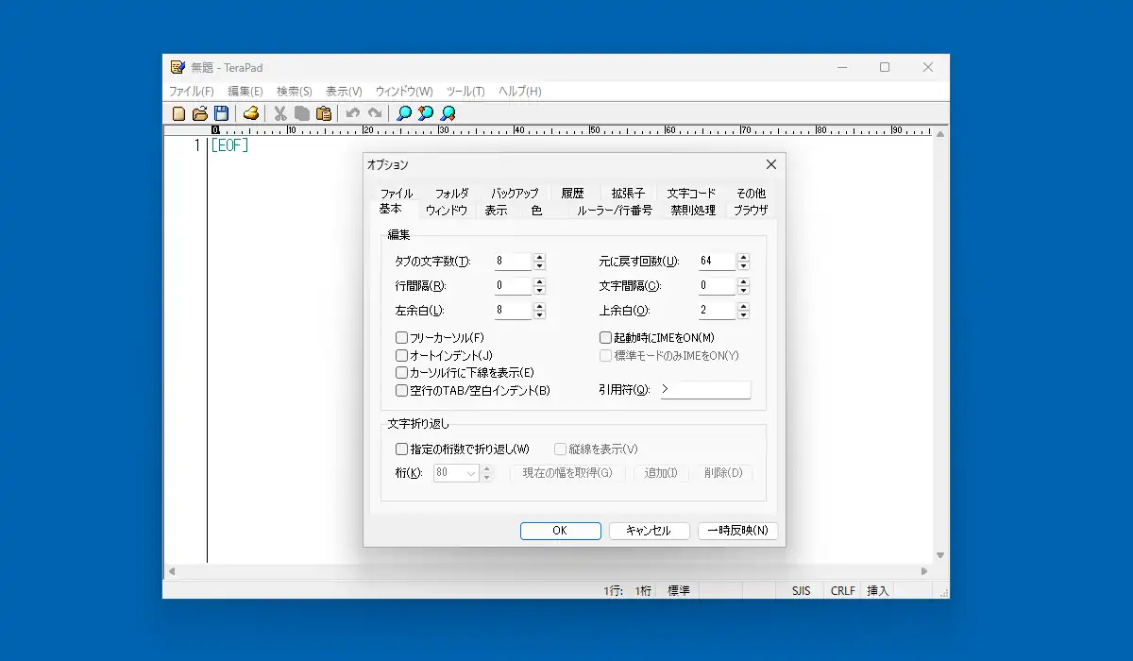Click the Undo arrow icon
This screenshot has width=1133, height=661.
coord(353,113)
